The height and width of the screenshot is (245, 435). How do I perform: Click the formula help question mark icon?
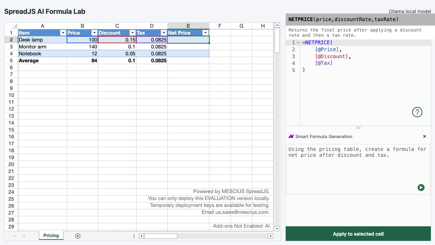[x=417, y=112]
